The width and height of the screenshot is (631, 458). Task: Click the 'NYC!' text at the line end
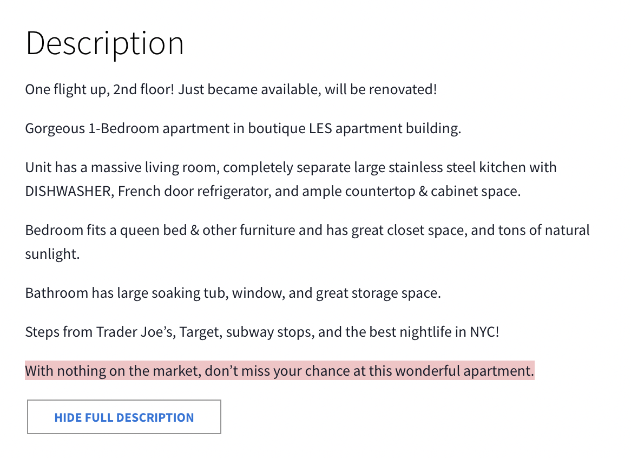tap(484, 332)
